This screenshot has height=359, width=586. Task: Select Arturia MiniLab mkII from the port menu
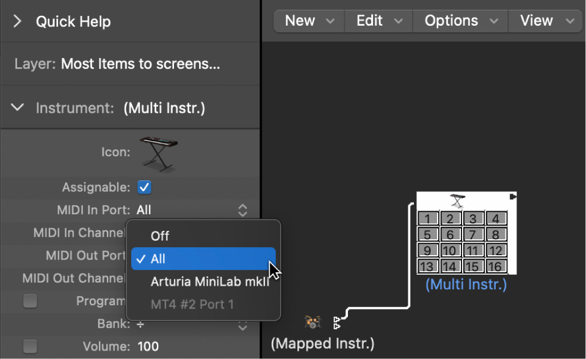coord(210,281)
